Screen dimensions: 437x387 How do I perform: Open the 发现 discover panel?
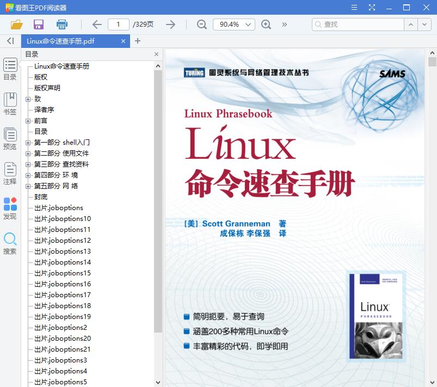coord(10,208)
